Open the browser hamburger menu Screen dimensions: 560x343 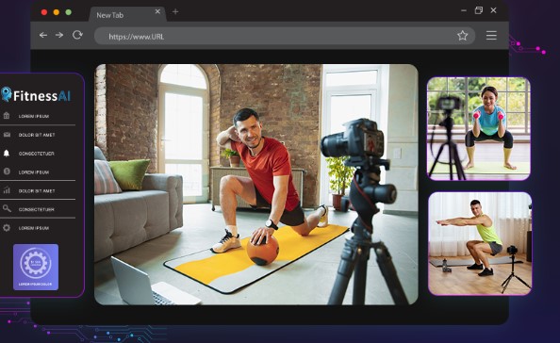491,35
